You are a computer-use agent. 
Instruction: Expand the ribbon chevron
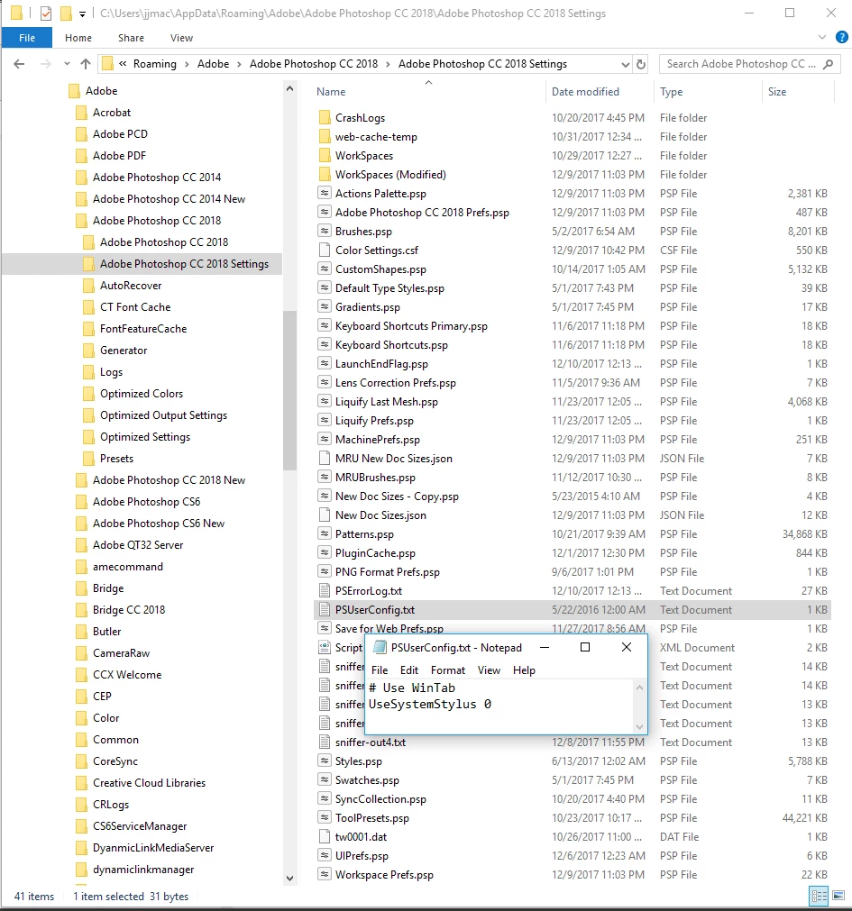(821, 37)
